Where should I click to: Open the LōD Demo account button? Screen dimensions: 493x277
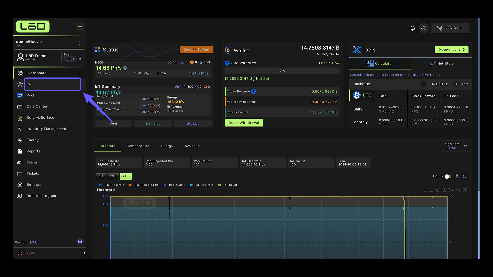click(x=450, y=28)
